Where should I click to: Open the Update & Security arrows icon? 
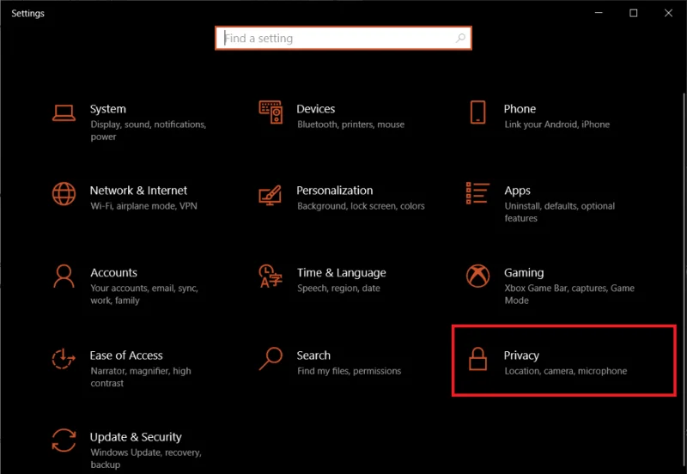click(x=64, y=441)
